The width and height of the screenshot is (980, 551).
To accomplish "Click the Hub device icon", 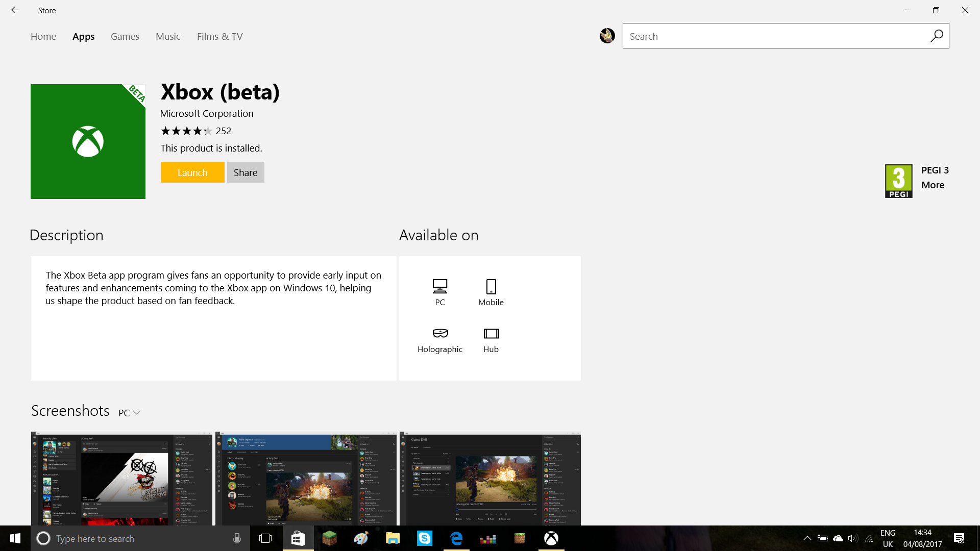I will pos(491,333).
